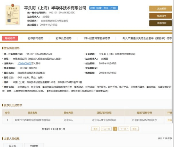Go to the last page 末页
The height and width of the screenshot is (147, 174).
(134, 129)
